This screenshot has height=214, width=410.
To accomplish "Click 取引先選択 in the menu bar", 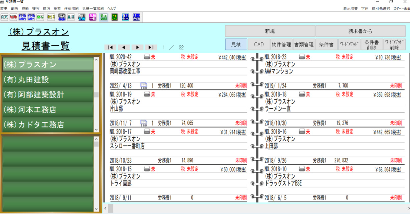I will (381, 8).
